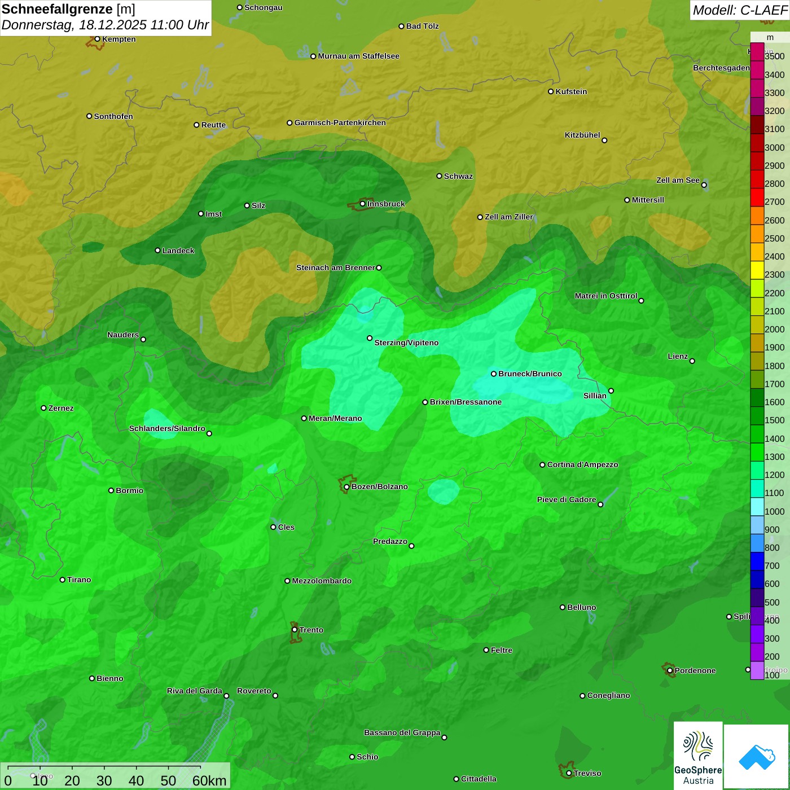This screenshot has height=790, width=790.
Task: Click the Schongau label
Action: pos(264,8)
